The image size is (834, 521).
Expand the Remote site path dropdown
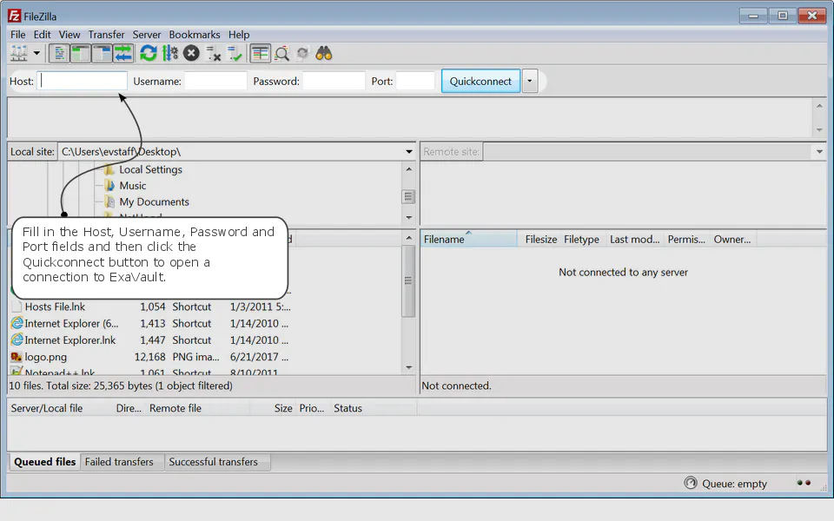(x=819, y=151)
